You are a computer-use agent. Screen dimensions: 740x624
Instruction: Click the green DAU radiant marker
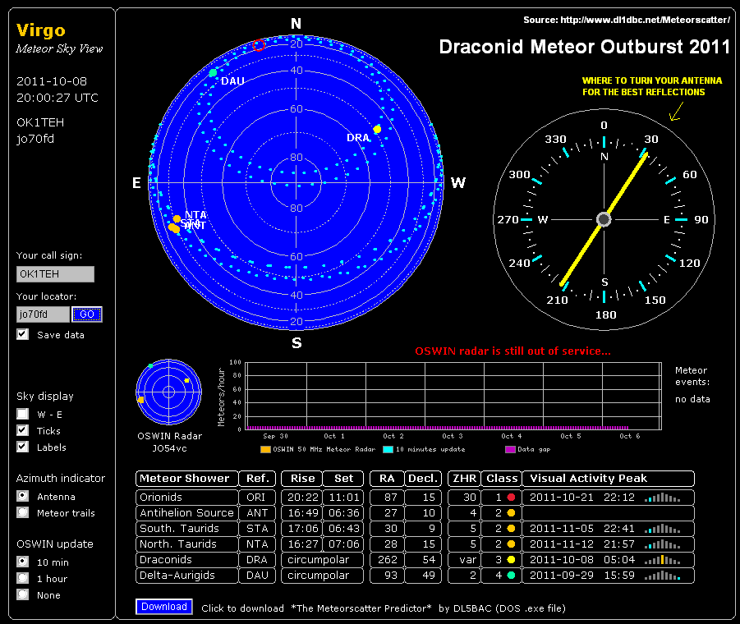[x=213, y=72]
